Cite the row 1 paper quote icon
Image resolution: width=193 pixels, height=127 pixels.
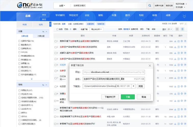(185, 41)
